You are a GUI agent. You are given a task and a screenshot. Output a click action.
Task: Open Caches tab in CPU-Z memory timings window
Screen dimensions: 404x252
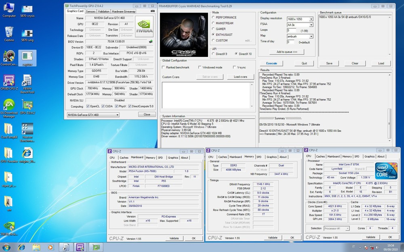tap(223, 157)
